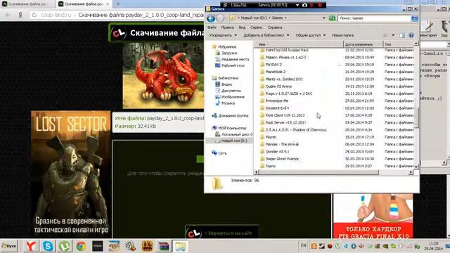Click the Новый том (D:) breadcrumb
Screen dimensions: 450x253
253,18
